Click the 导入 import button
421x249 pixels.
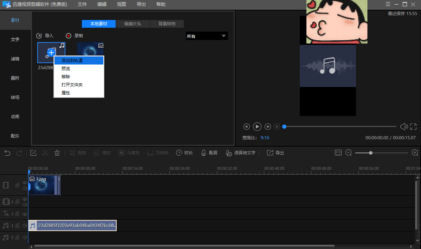coord(45,36)
